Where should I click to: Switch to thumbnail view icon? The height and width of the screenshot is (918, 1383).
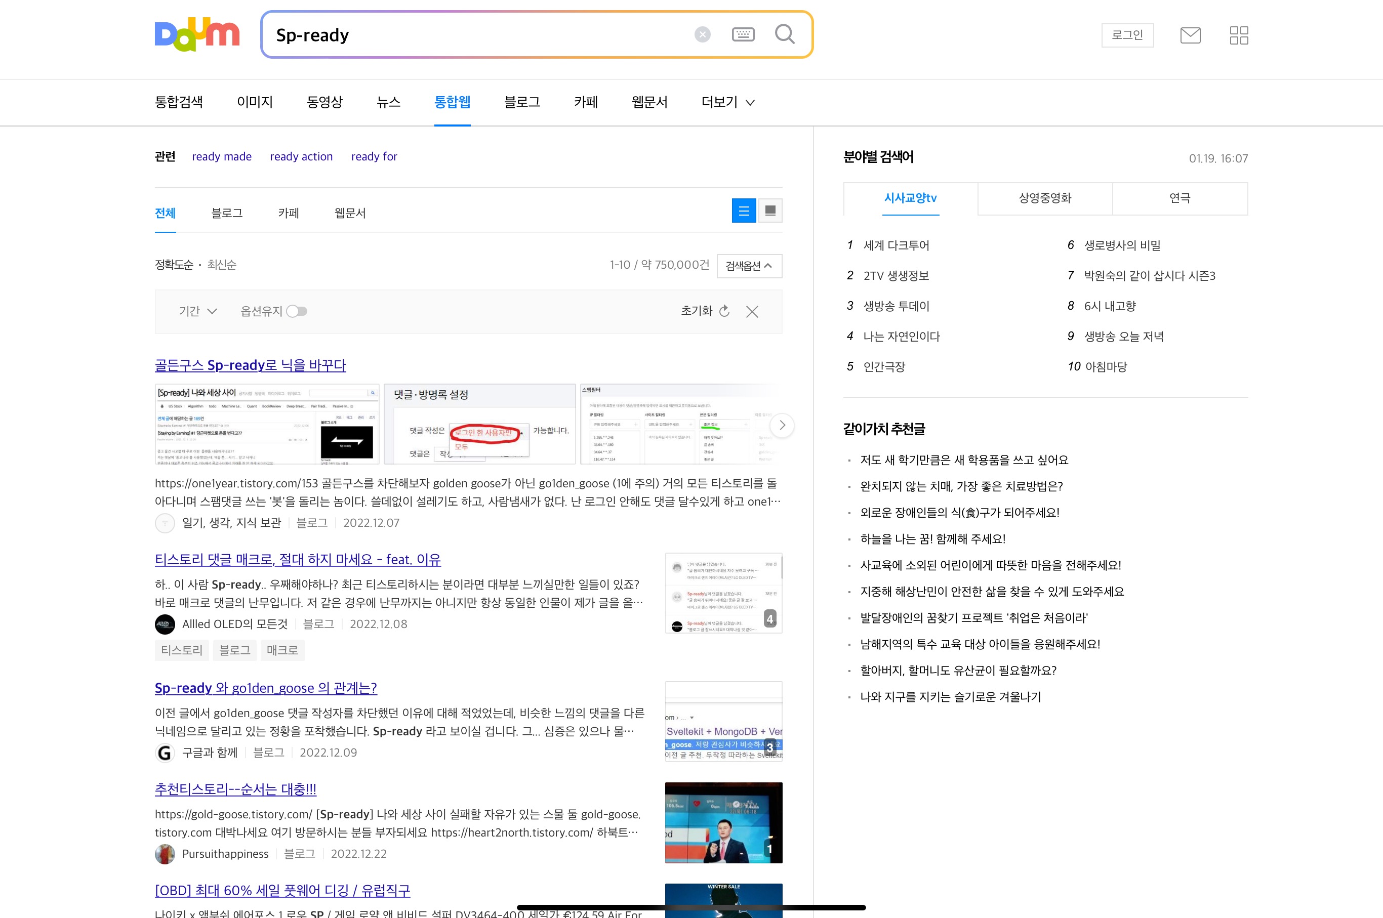tap(770, 211)
